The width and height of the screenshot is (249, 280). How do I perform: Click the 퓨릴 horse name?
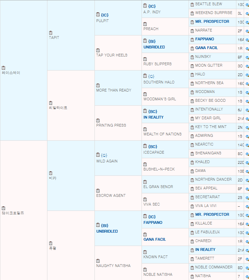(52, 248)
